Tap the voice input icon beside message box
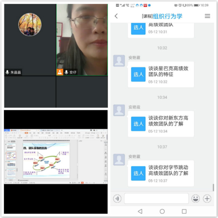This screenshot has width=218, height=218. (117, 199)
